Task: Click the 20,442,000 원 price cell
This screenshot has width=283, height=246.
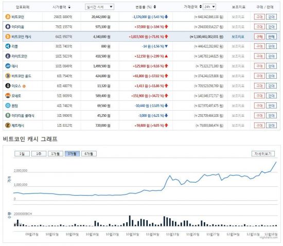Action: (x=101, y=17)
